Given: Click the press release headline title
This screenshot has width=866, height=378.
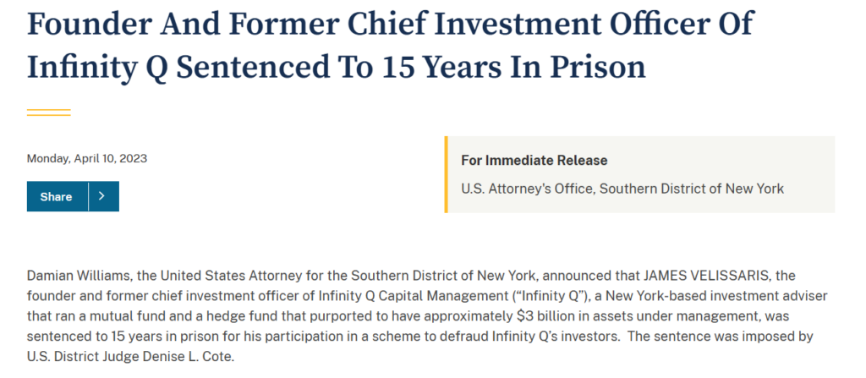Looking at the screenshot, I should [x=391, y=45].
